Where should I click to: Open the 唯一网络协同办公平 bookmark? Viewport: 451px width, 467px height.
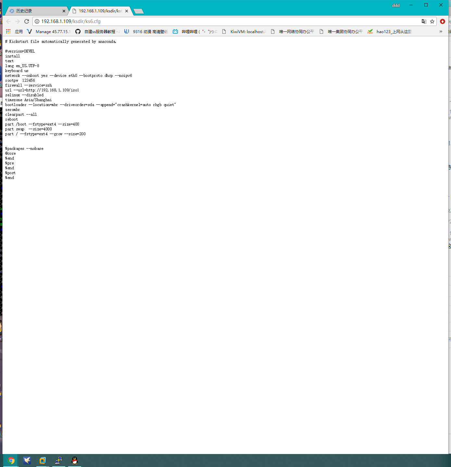(x=292, y=31)
